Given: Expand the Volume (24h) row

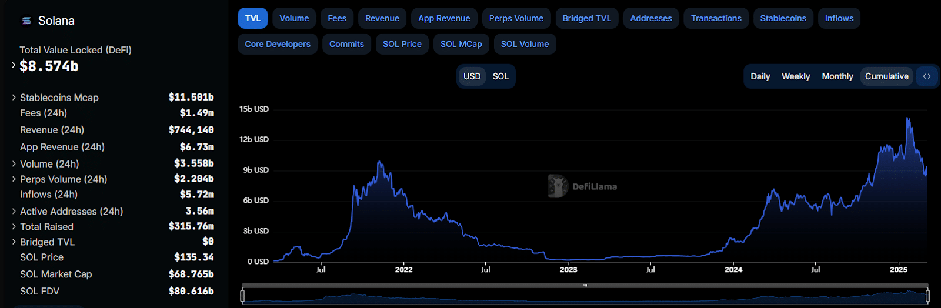Looking at the screenshot, I should click(14, 164).
